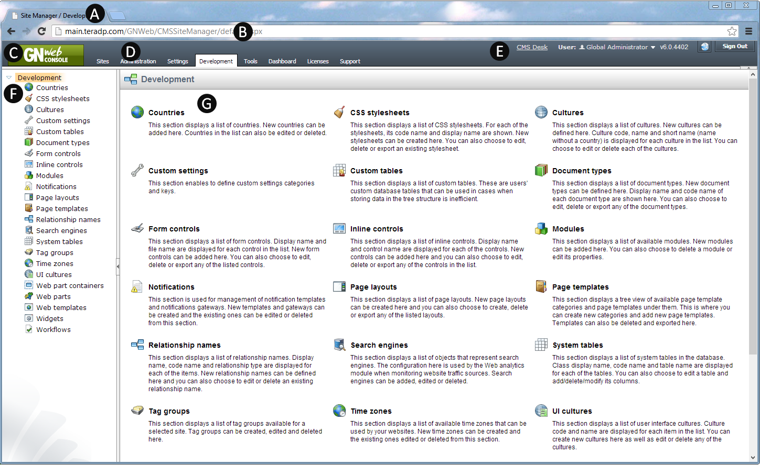Open the Dashboard tab

pyautogui.click(x=282, y=61)
